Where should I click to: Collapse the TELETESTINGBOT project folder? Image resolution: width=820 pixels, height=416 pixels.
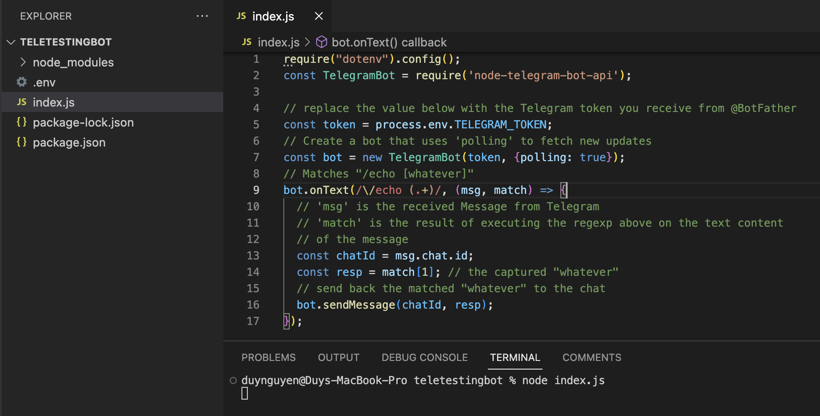coord(11,42)
